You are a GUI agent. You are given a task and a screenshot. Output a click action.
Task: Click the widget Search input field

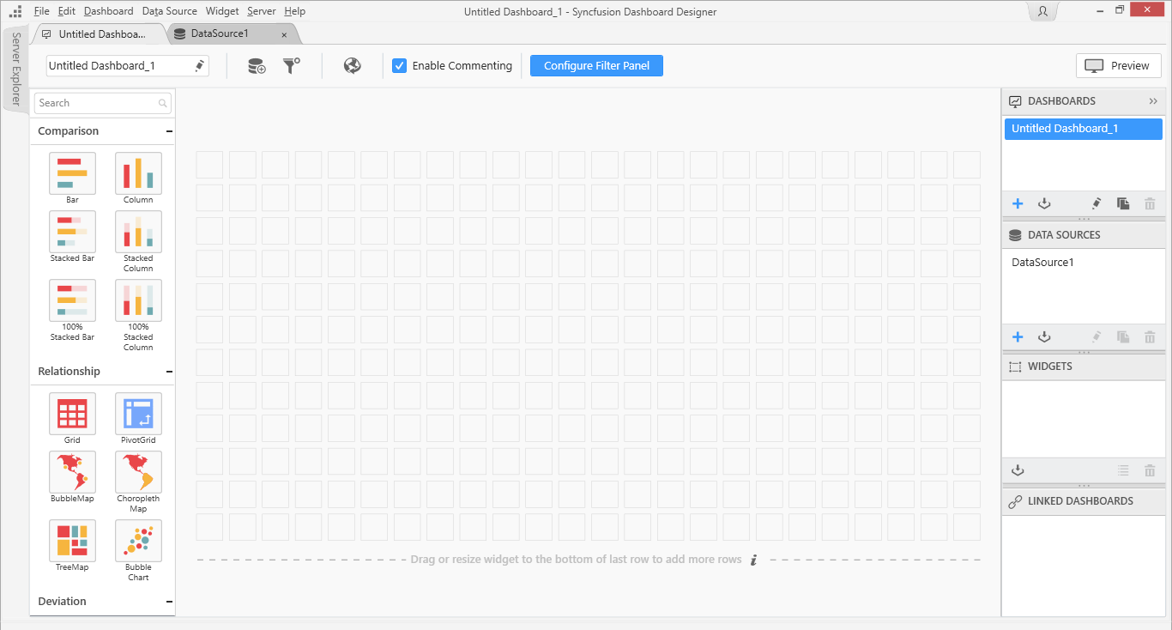[96, 103]
